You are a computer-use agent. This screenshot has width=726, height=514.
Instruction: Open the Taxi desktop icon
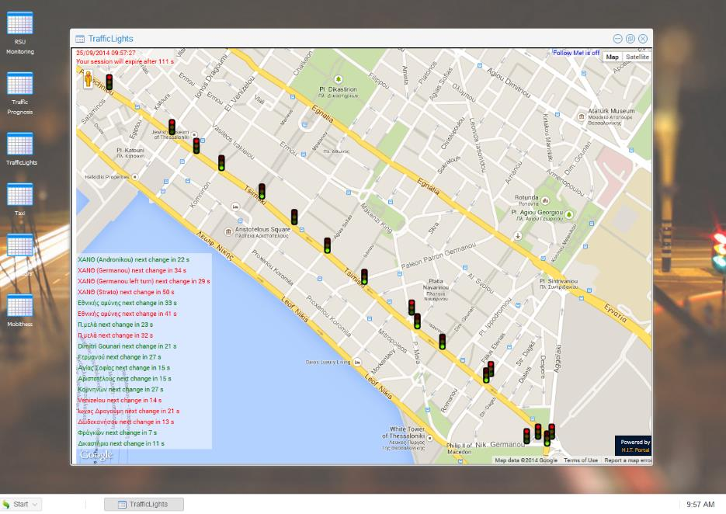point(20,194)
